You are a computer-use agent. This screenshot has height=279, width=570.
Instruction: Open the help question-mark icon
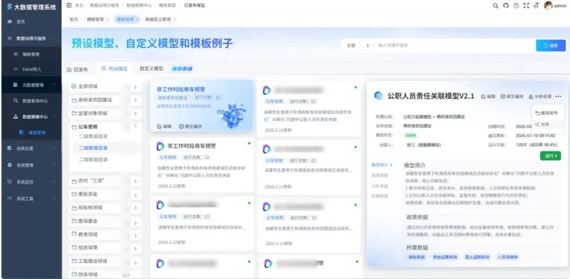516,6
